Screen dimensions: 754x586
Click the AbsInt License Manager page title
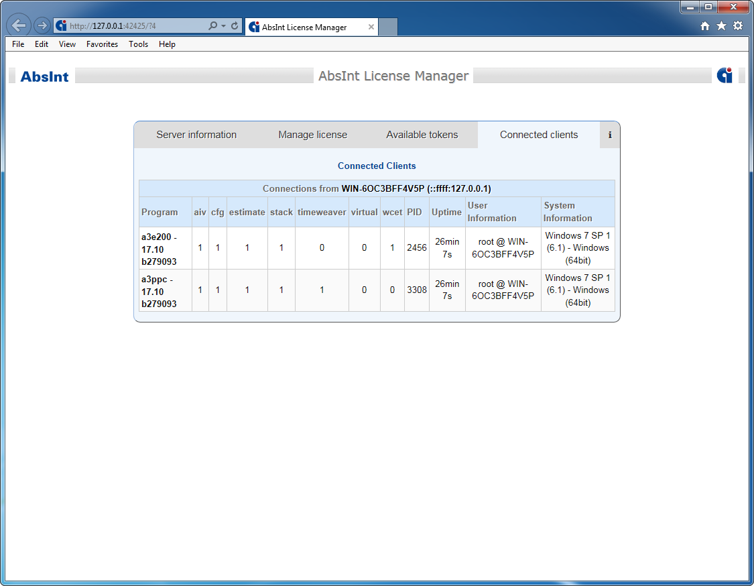tap(393, 76)
